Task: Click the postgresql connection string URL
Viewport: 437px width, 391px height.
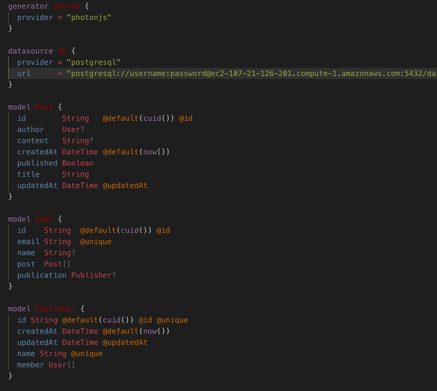Action: point(218,73)
